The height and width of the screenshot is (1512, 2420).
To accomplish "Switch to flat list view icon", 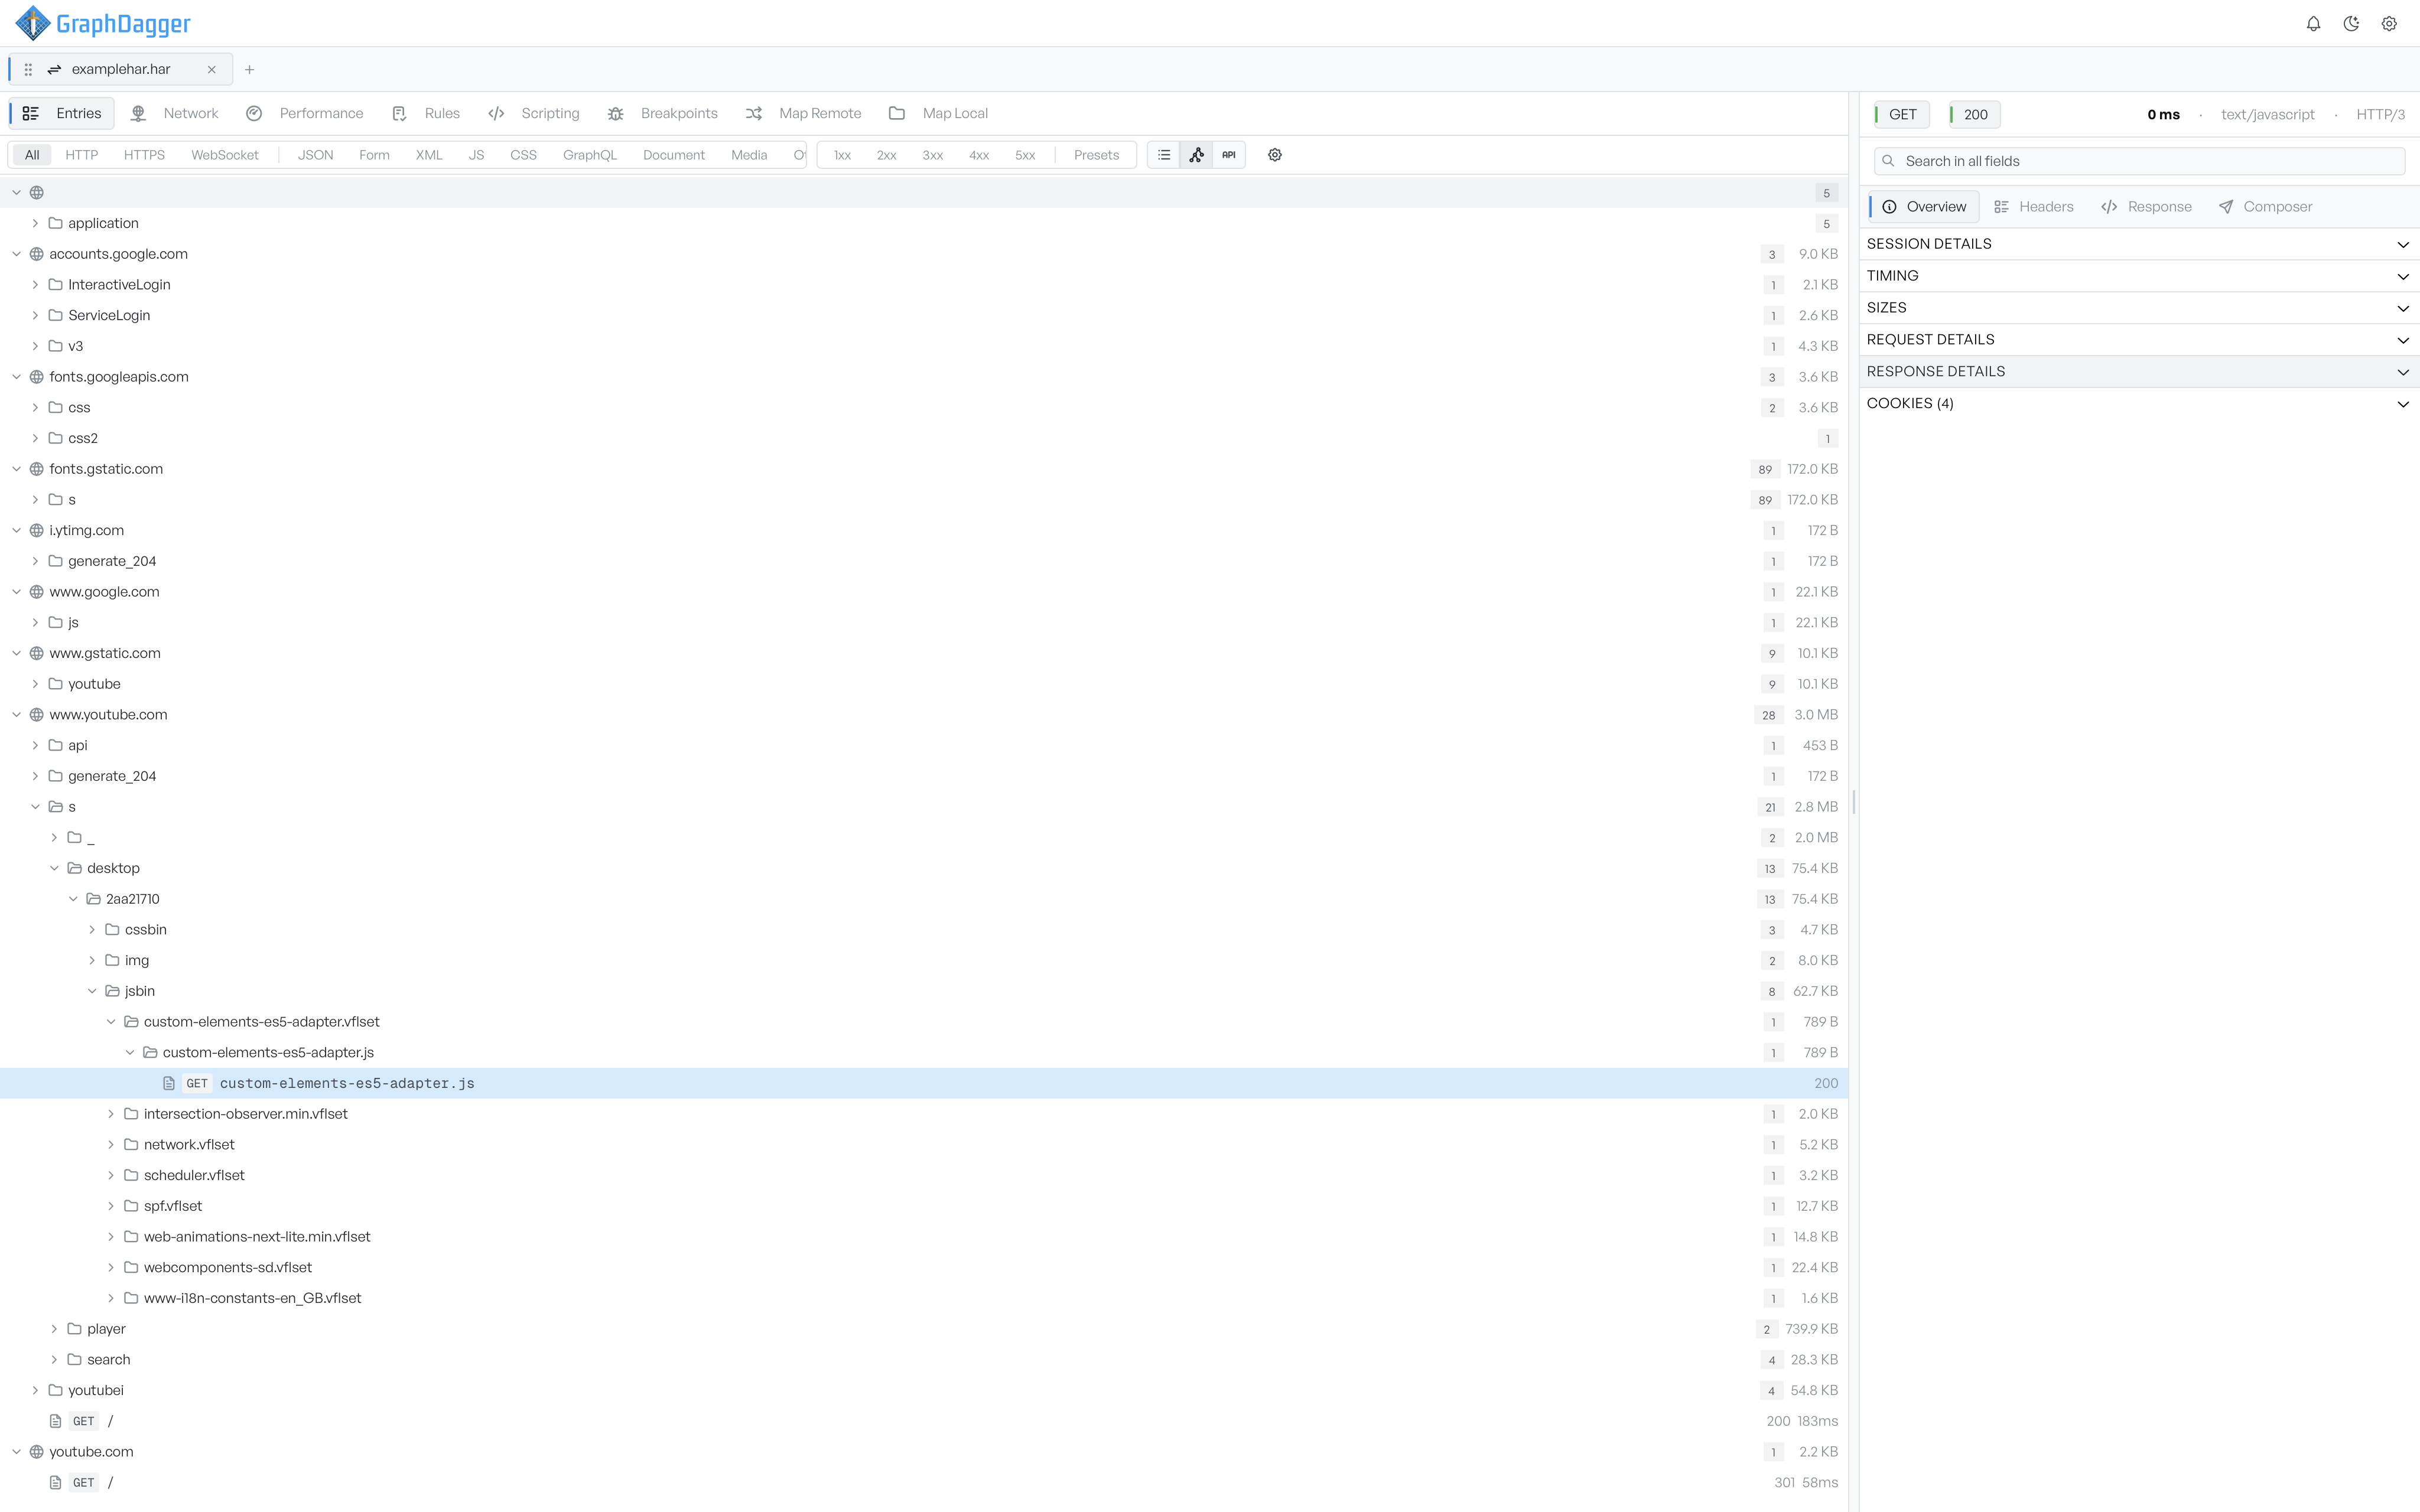I will pyautogui.click(x=1164, y=155).
